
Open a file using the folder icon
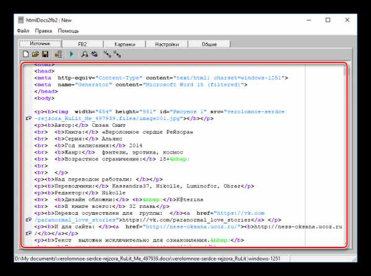35,54
